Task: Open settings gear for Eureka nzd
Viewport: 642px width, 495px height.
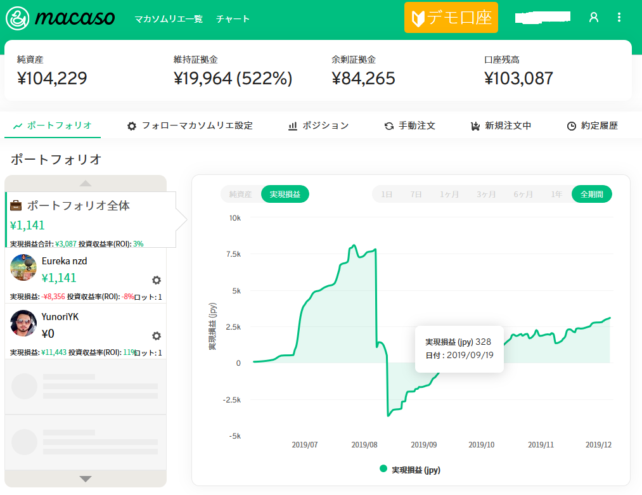Action: click(157, 280)
